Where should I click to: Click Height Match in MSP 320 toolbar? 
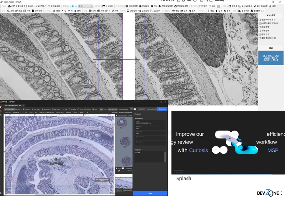46,109
